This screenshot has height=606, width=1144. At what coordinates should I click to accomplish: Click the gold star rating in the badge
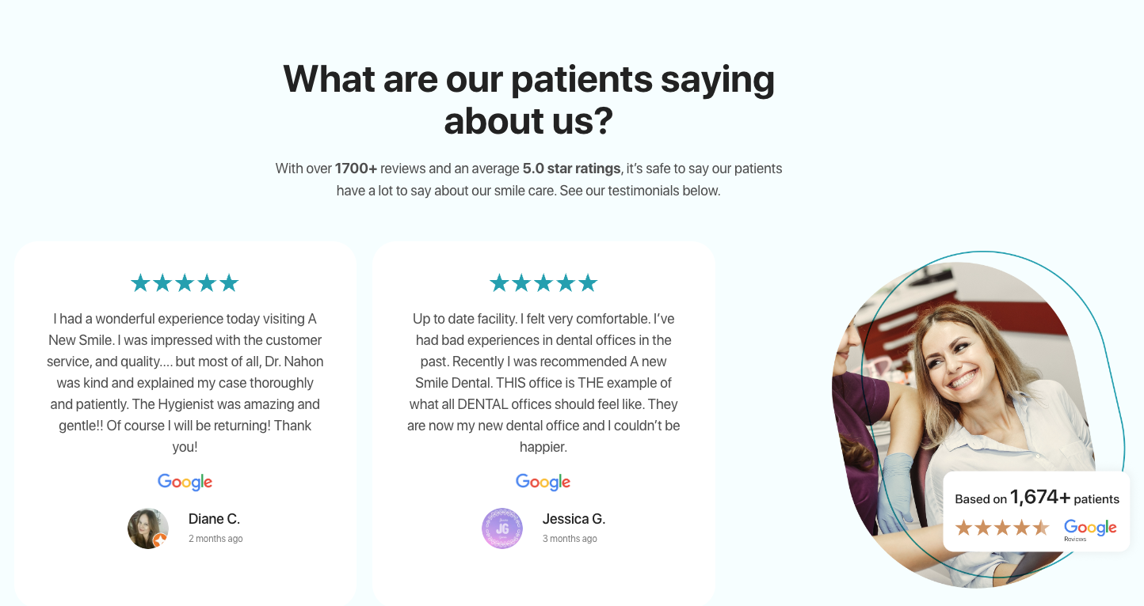pyautogui.click(x=1002, y=528)
